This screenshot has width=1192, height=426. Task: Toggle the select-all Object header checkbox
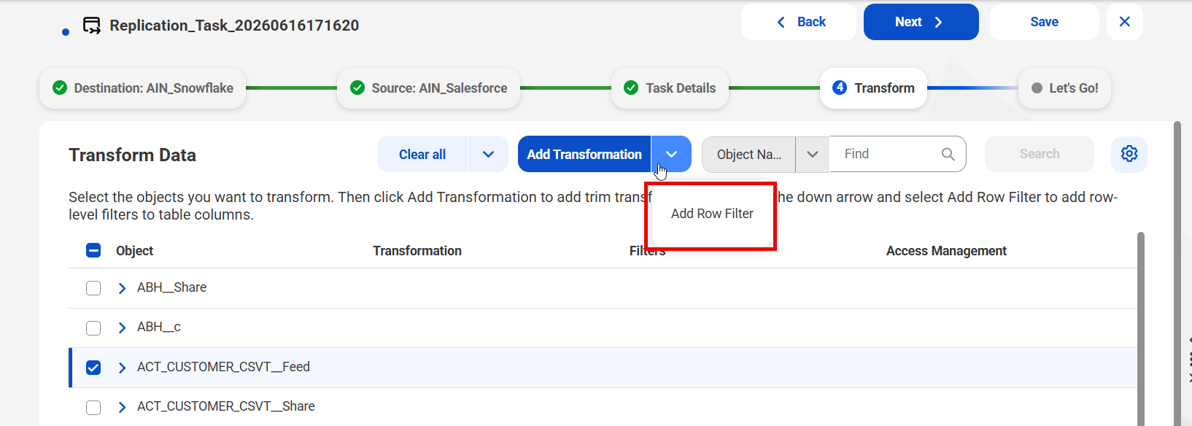coord(93,250)
